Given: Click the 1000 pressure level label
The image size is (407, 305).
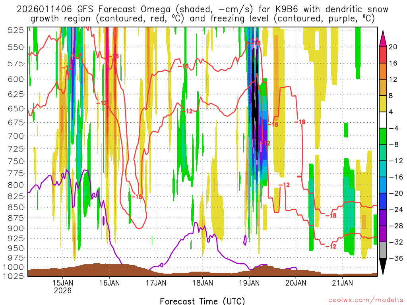Looking at the screenshot, I should pos(14,267).
